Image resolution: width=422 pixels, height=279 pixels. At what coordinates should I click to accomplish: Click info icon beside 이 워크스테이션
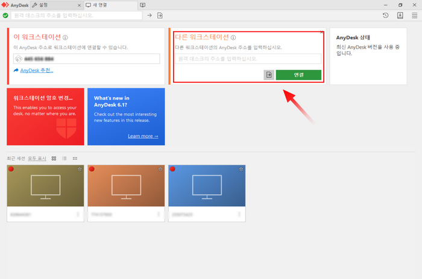(65, 38)
